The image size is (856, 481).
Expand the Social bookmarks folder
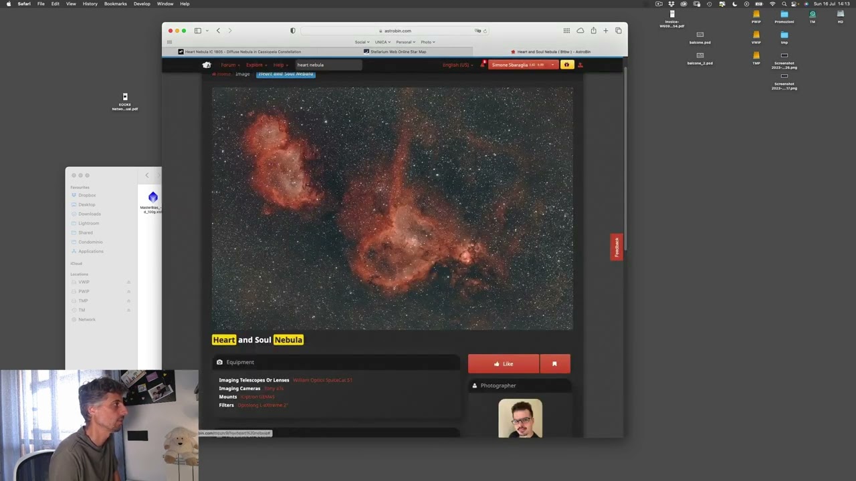(x=362, y=42)
